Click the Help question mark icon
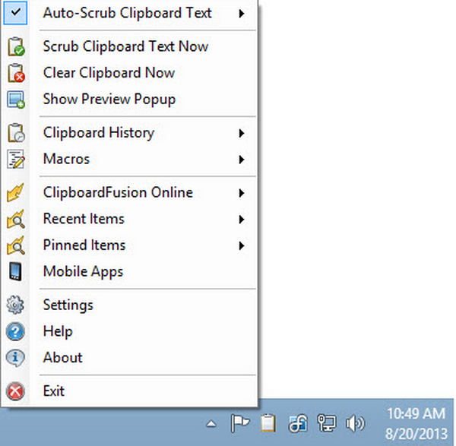The height and width of the screenshot is (446, 456). [x=15, y=331]
